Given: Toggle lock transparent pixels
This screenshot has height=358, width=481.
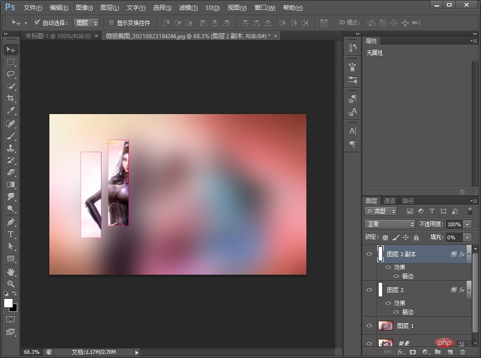Looking at the screenshot, I should click(386, 237).
